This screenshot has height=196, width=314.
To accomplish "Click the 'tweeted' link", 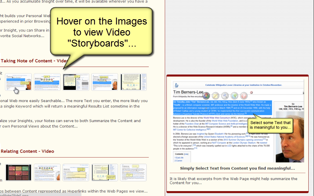I will (263, 143).
